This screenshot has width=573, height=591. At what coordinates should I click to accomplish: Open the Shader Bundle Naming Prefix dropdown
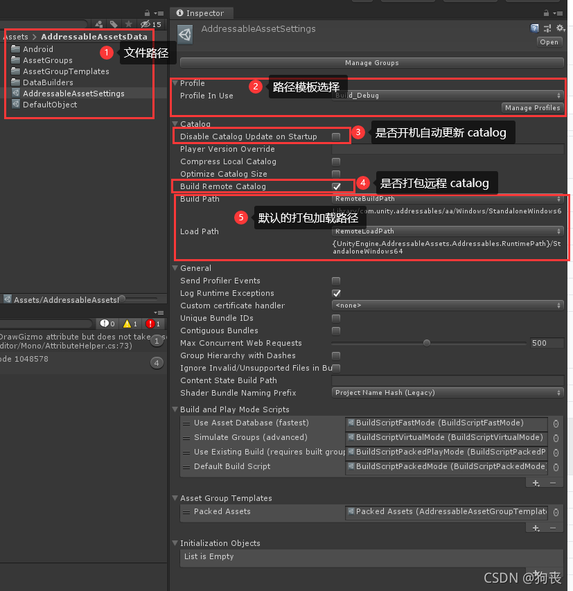pos(448,393)
